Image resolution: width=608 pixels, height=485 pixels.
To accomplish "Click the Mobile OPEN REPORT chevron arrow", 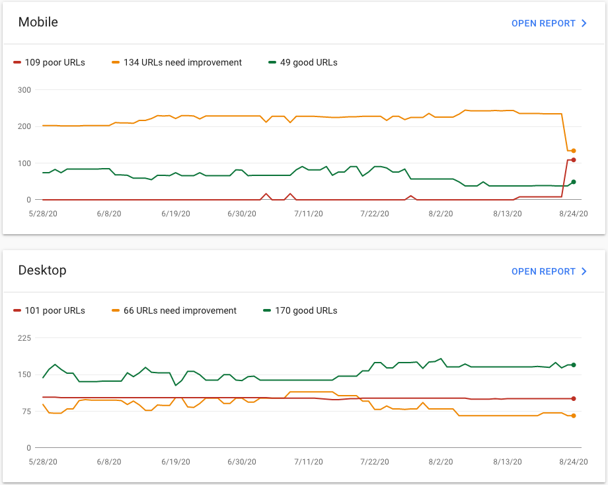I will click(x=584, y=23).
